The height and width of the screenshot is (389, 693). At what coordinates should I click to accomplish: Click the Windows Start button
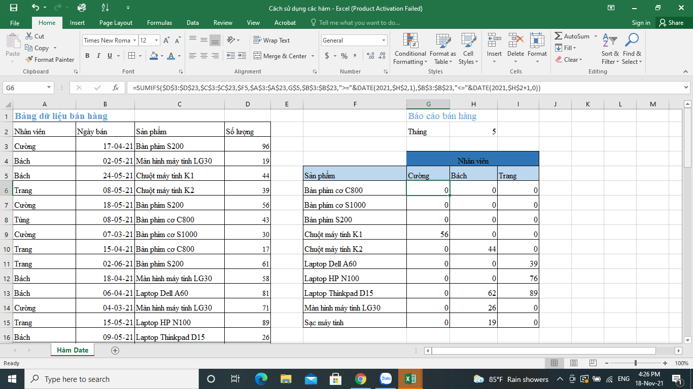coord(12,379)
